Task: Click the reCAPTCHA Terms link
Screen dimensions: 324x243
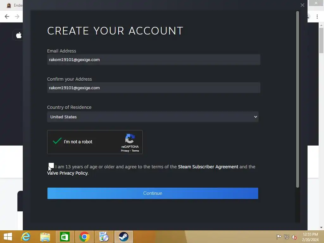Action: (x=135, y=151)
